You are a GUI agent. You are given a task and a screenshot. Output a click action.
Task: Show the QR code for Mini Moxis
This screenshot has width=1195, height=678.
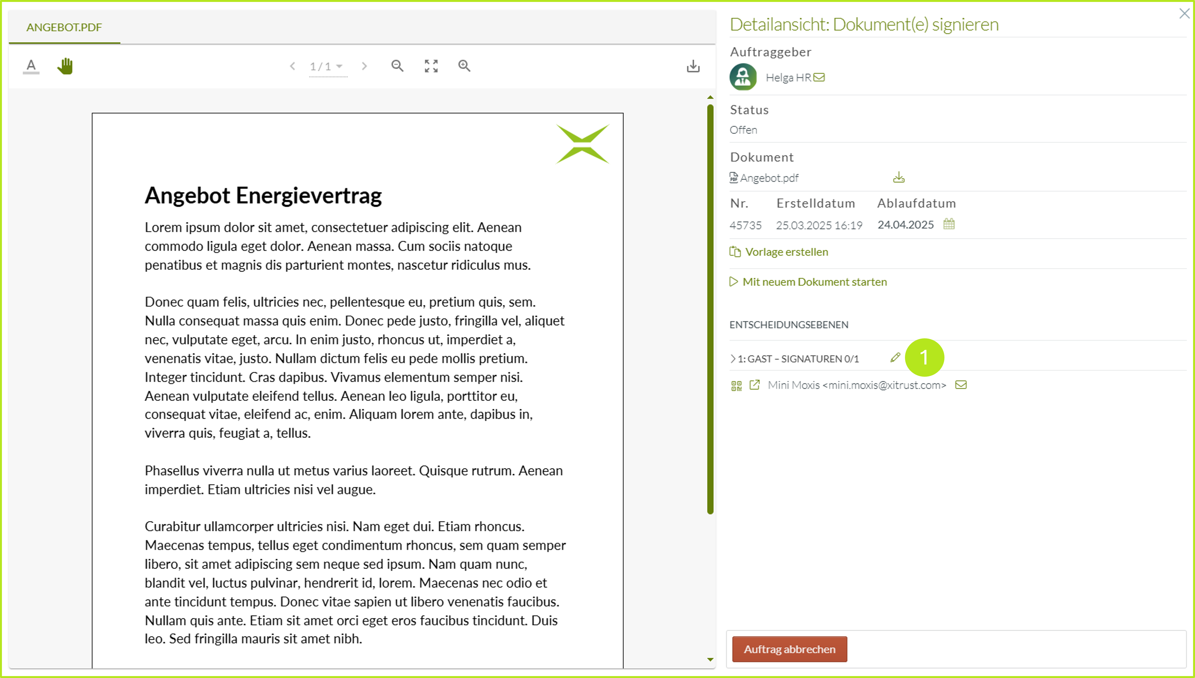pyautogui.click(x=736, y=385)
